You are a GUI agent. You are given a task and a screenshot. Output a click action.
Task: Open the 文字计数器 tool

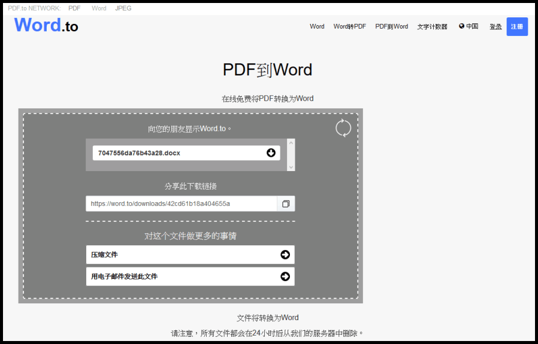(433, 27)
